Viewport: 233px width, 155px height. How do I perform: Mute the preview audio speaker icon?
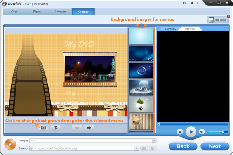(202, 132)
